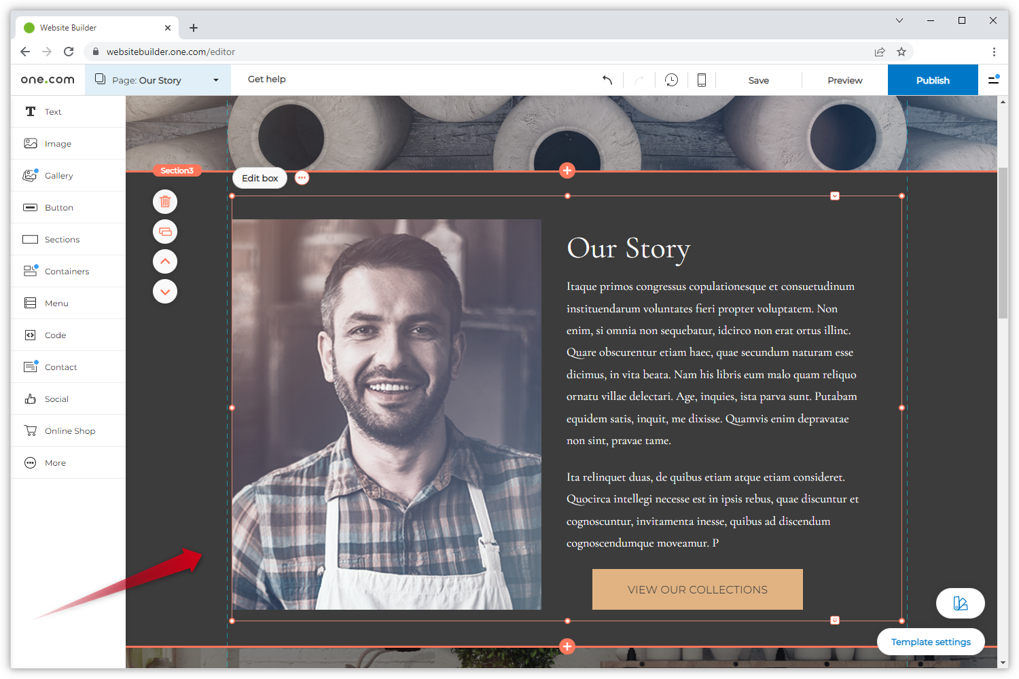Viewport: 1019px width, 679px height.
Task: Open the version history clock icon
Action: 671,80
